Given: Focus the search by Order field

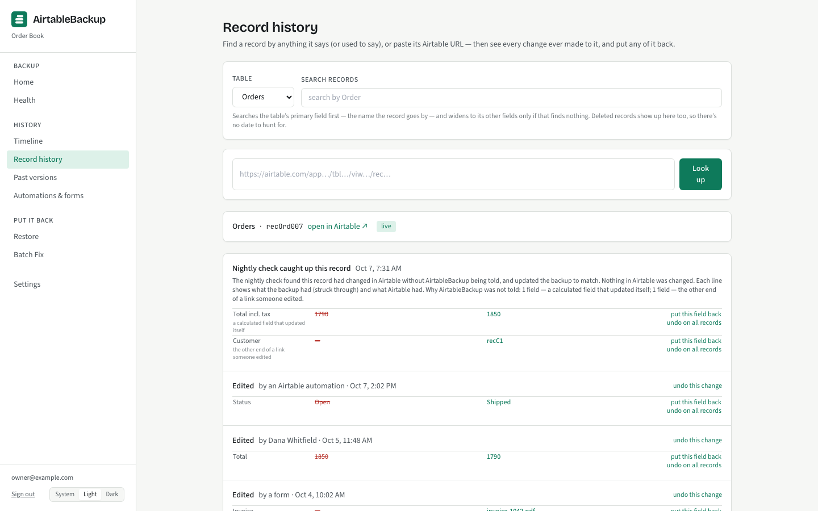Looking at the screenshot, I should click(x=511, y=98).
